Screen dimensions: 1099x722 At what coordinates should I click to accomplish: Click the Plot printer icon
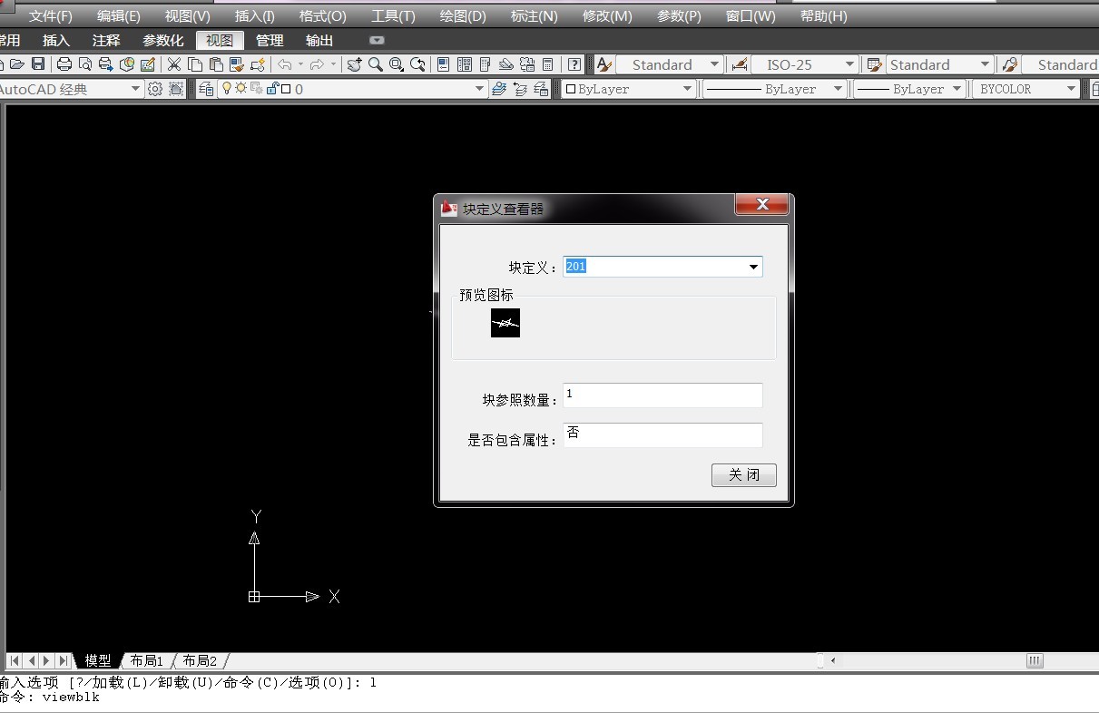(64, 64)
